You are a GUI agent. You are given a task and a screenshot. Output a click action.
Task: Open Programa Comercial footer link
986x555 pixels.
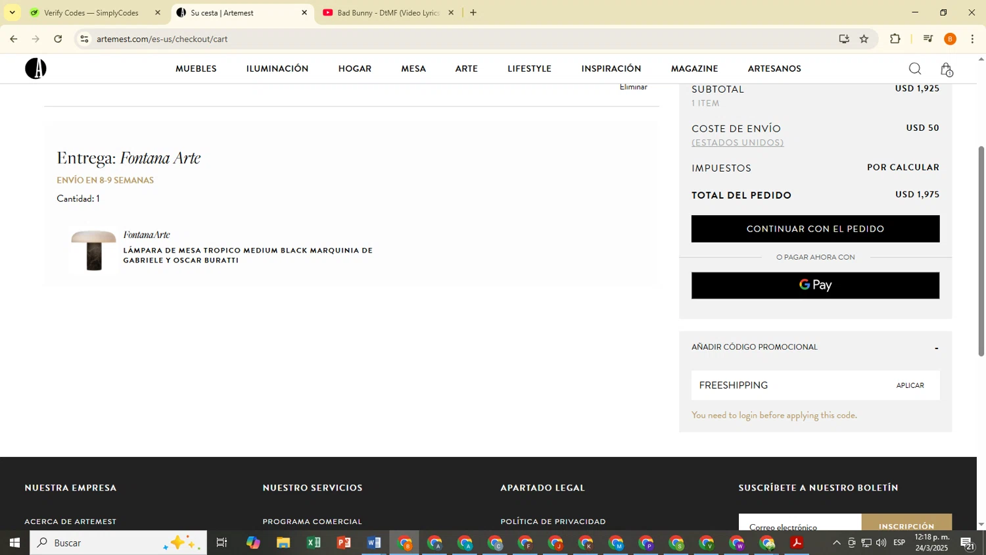pos(312,521)
